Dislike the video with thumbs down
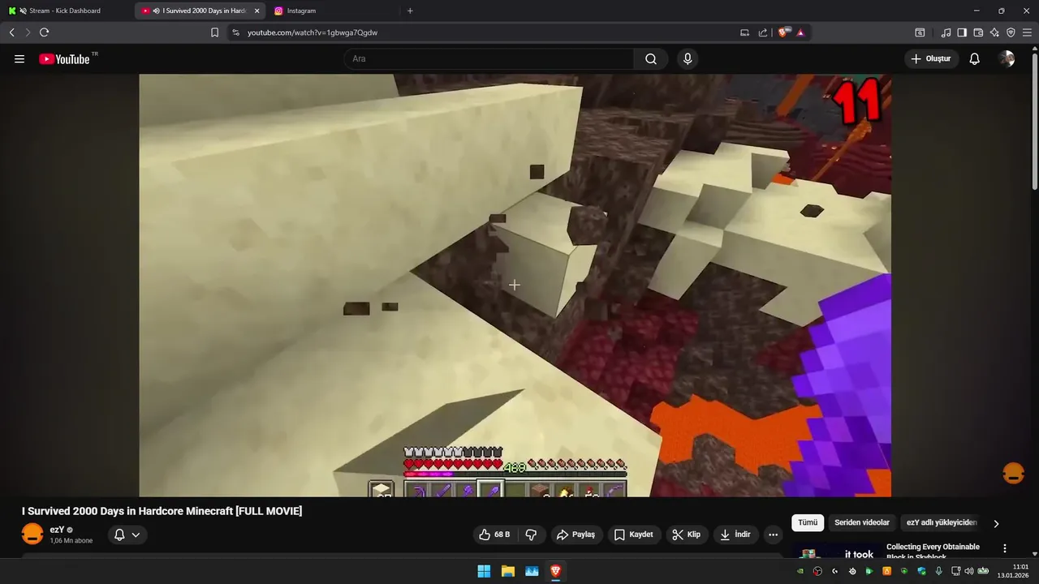The height and width of the screenshot is (584, 1039). coord(532,535)
